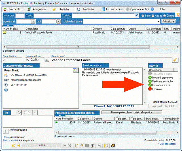This screenshot has width=182, height=151.
Task: Click the folder icon on pratica 3 row
Action: 5,32
